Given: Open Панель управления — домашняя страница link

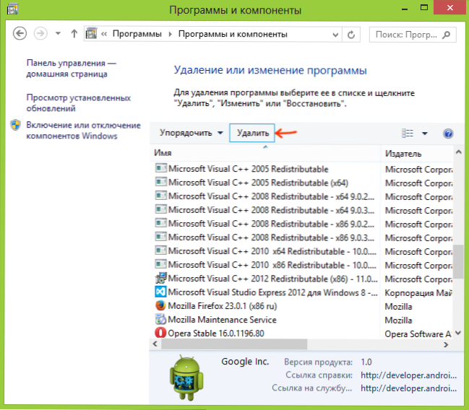Looking at the screenshot, I should (72, 68).
